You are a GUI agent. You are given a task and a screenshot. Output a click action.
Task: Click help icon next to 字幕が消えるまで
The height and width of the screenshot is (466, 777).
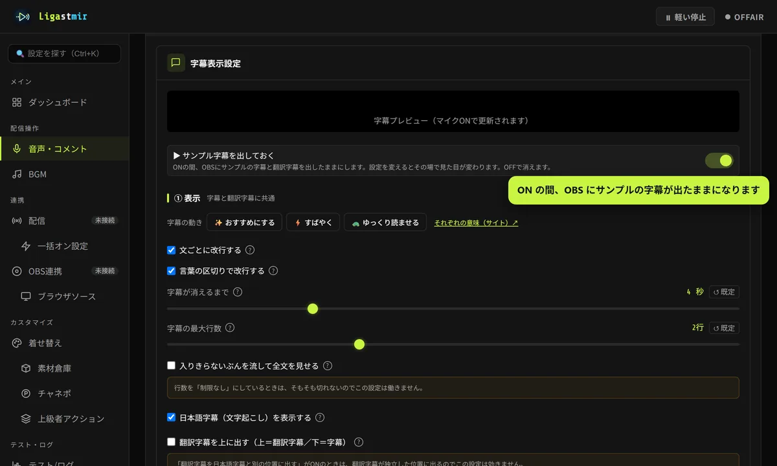tap(238, 292)
